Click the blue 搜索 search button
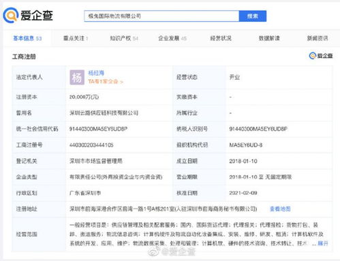Viewport: 340px width, 261px height. pyautogui.click(x=253, y=16)
